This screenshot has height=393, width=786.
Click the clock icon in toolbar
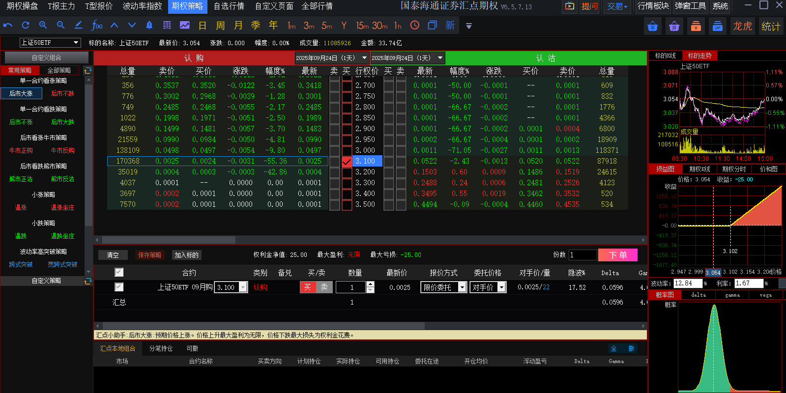[x=415, y=25]
